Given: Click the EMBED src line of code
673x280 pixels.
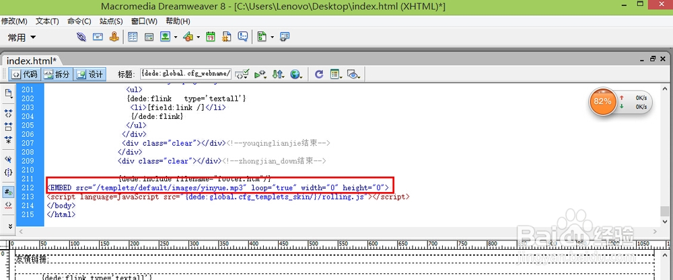Looking at the screenshot, I should [x=217, y=187].
